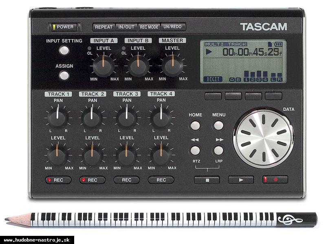
Task: Push the fourth function key below the display
Action: click(273, 96)
